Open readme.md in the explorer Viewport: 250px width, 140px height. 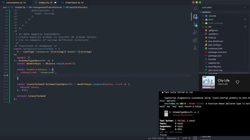pyautogui.click(x=214, y=63)
